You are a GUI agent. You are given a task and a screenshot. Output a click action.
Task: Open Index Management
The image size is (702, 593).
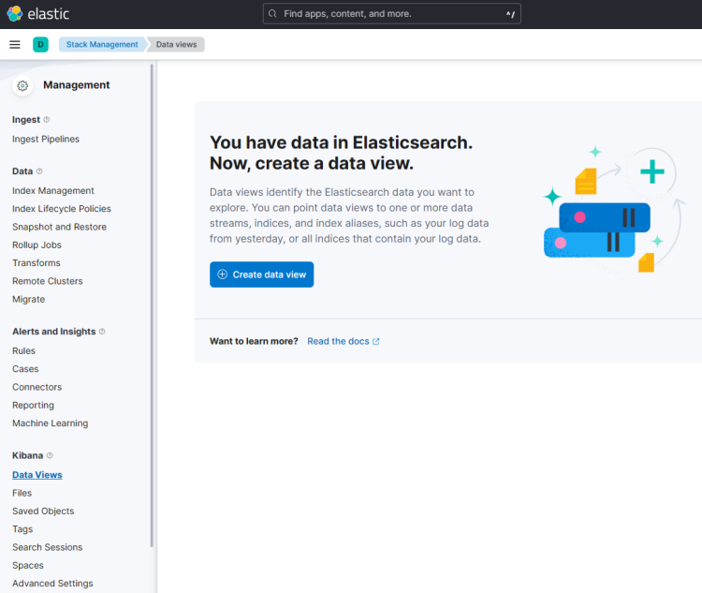[x=52, y=190]
